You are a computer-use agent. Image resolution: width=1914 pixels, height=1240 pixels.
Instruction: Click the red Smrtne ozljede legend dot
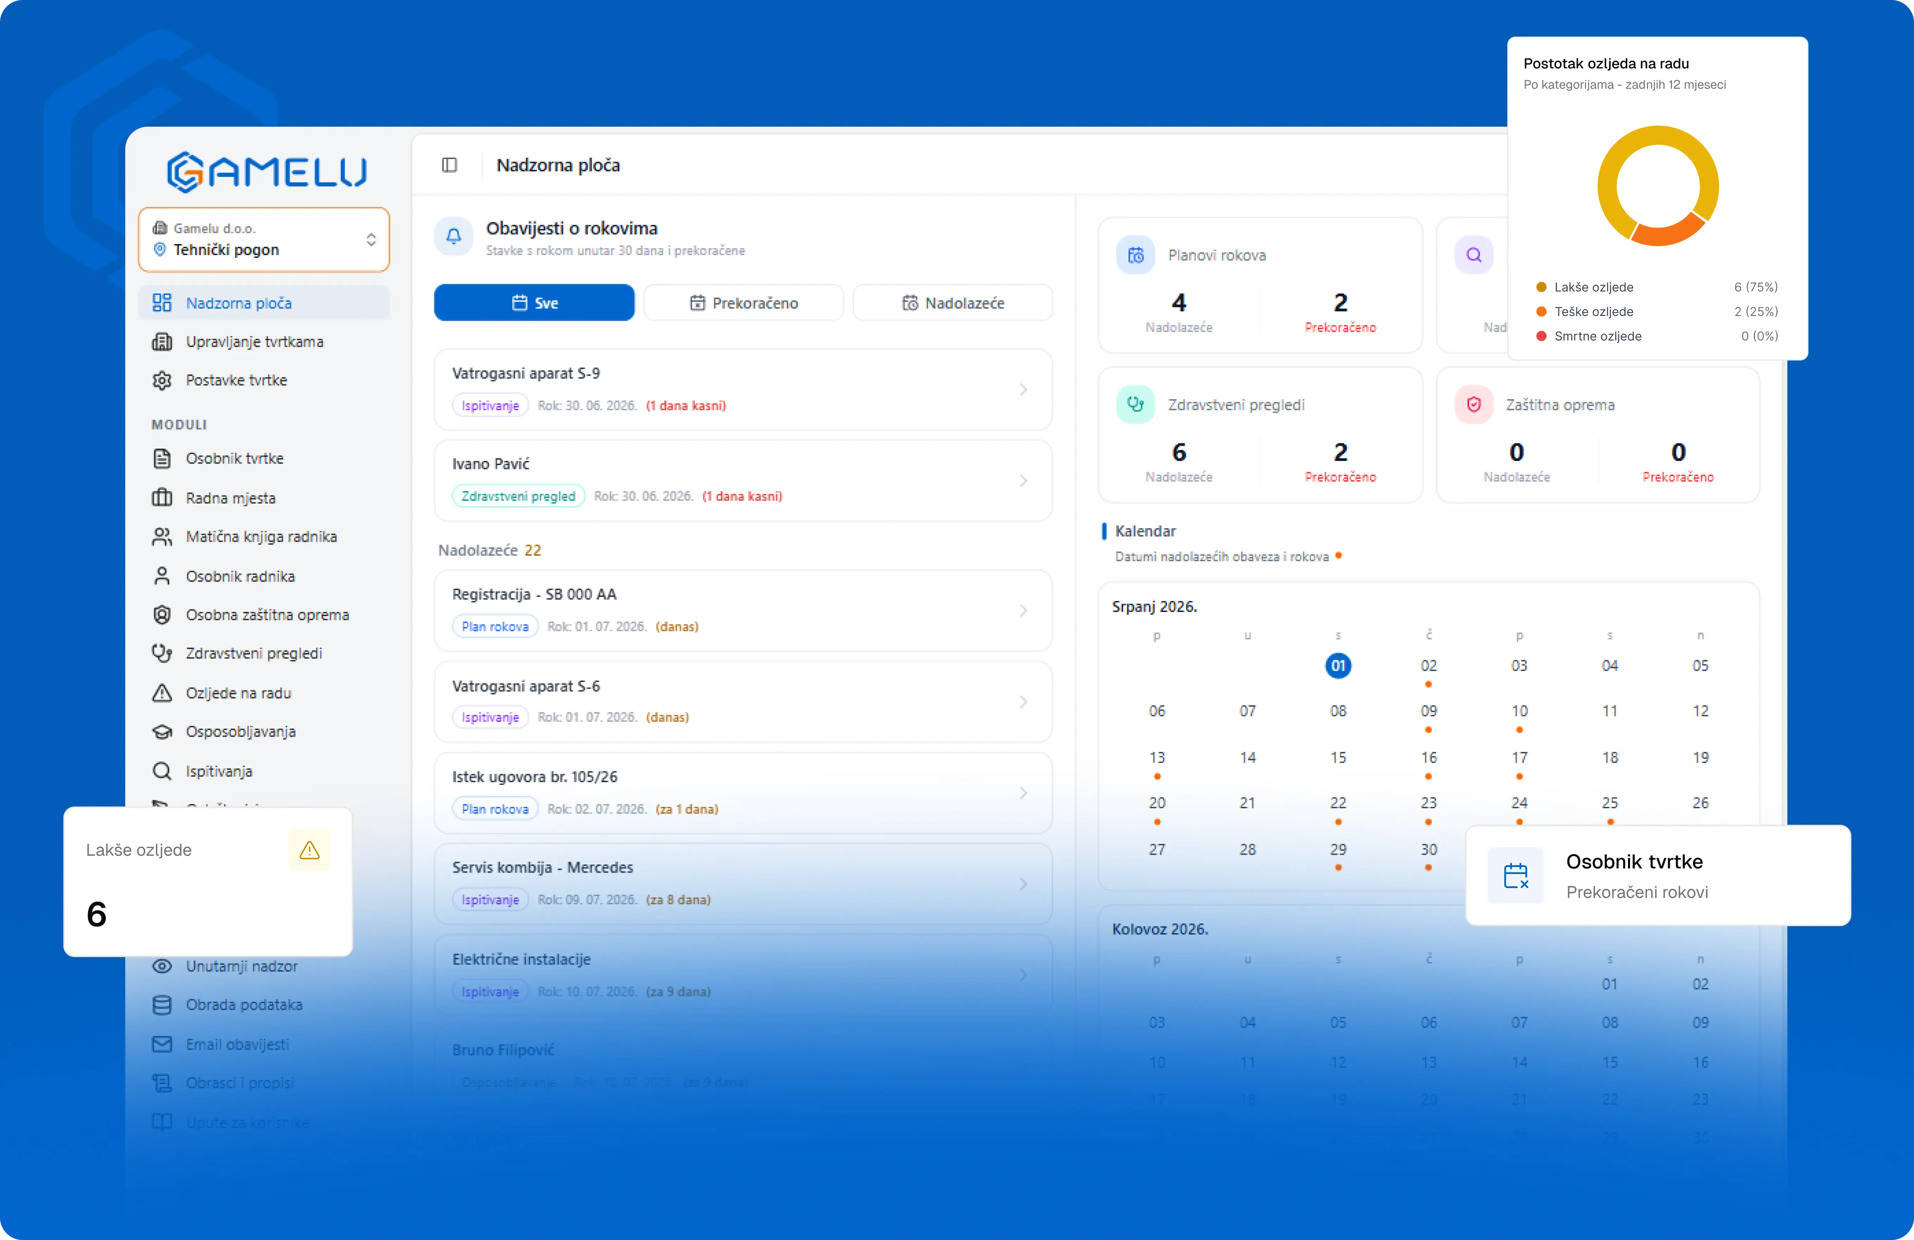pyautogui.click(x=1542, y=336)
